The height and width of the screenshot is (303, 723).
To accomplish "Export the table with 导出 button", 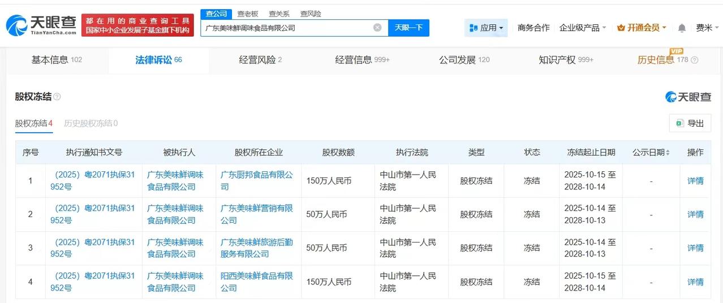I will click(x=690, y=123).
